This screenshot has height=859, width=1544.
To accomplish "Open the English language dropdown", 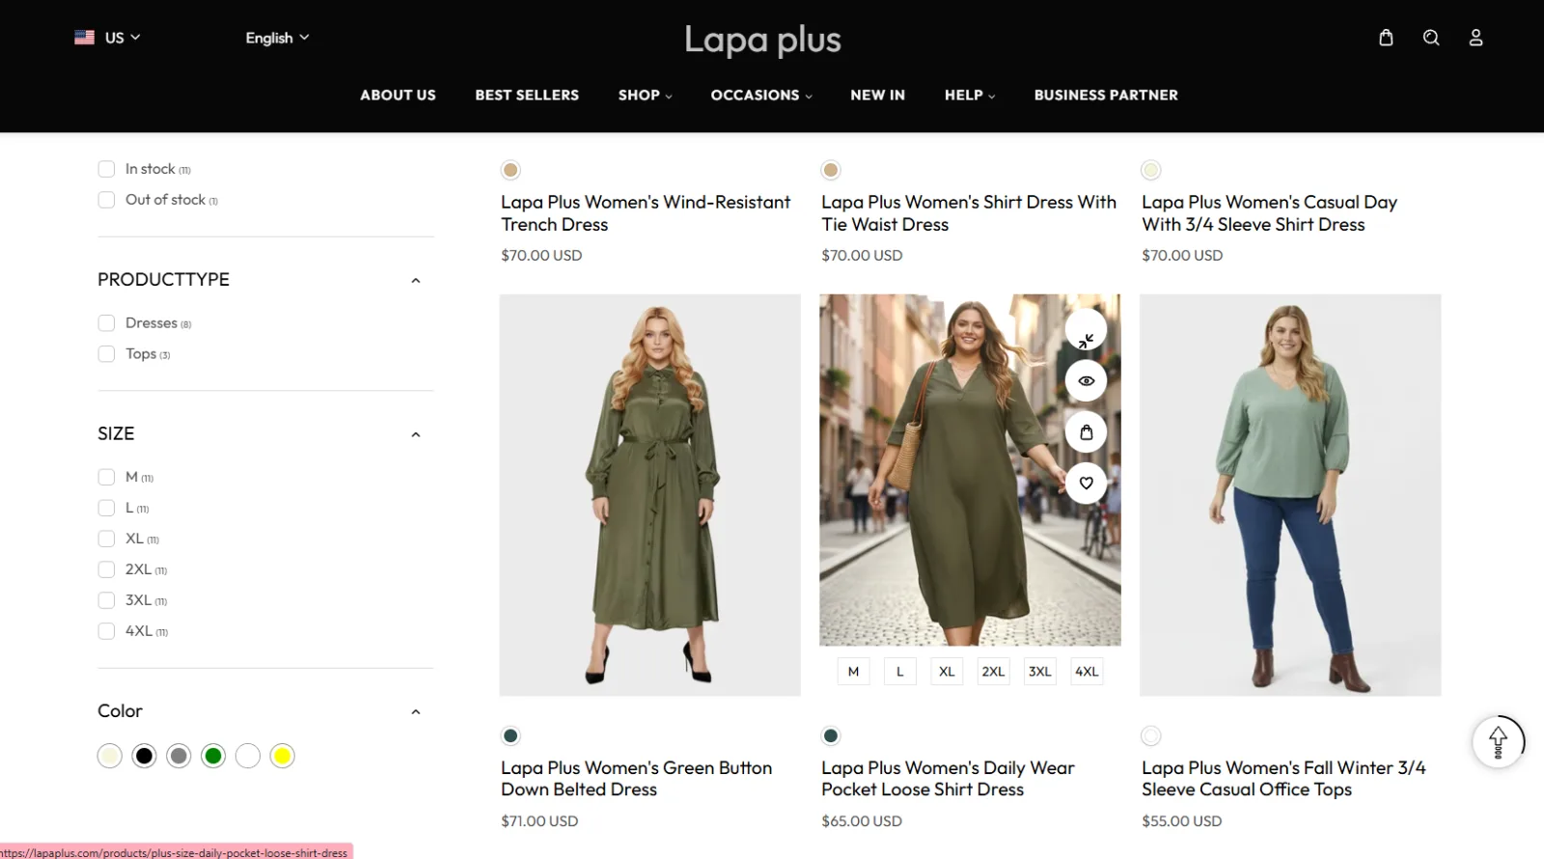I will 277,38.
